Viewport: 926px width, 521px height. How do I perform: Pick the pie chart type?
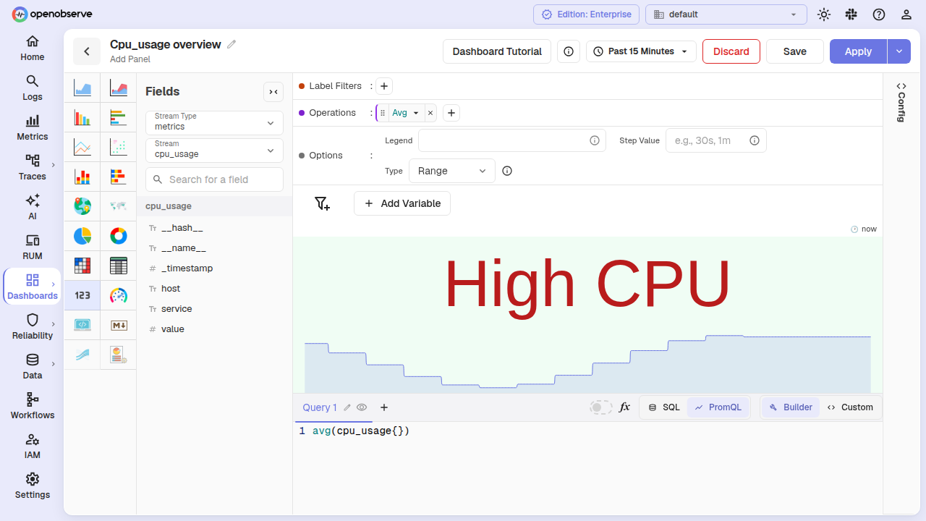[82, 236]
